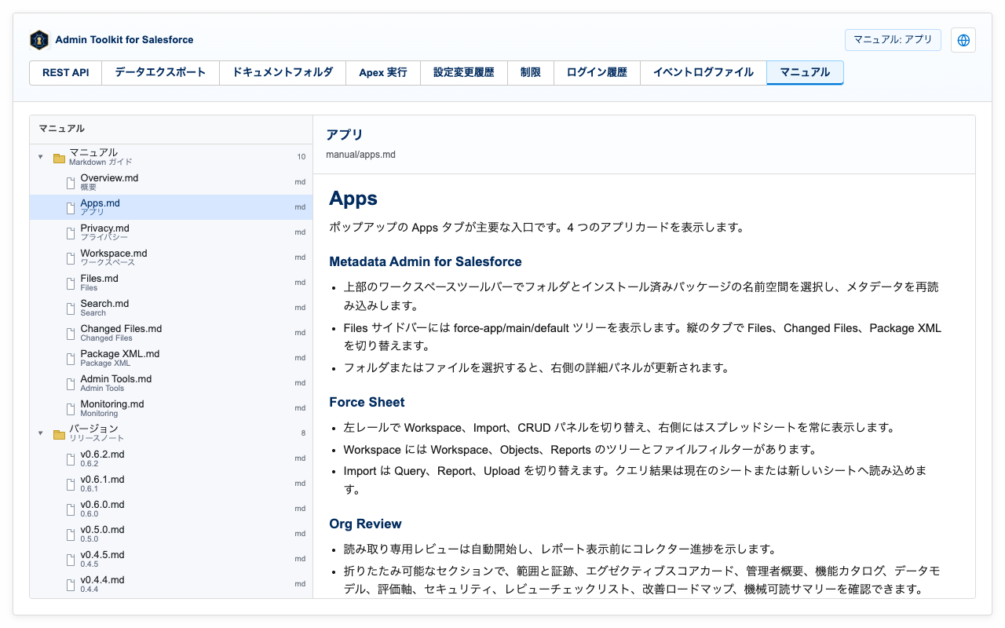Collapse the バージョン folder tree arrow
The height and width of the screenshot is (628, 1005).
pyautogui.click(x=41, y=433)
